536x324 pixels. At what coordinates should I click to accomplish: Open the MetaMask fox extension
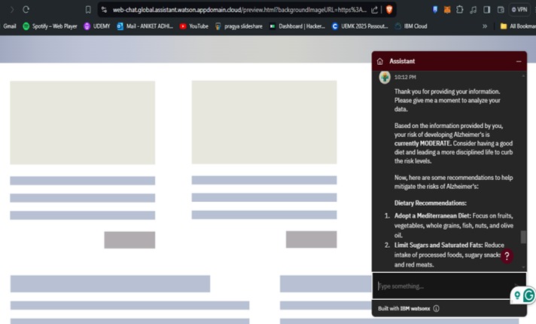(x=447, y=10)
